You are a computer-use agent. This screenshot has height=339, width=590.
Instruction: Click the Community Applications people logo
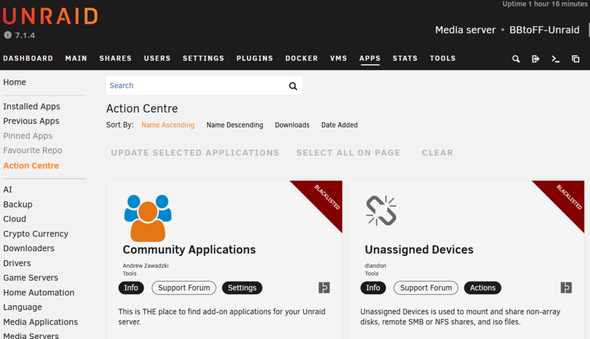coord(148,218)
